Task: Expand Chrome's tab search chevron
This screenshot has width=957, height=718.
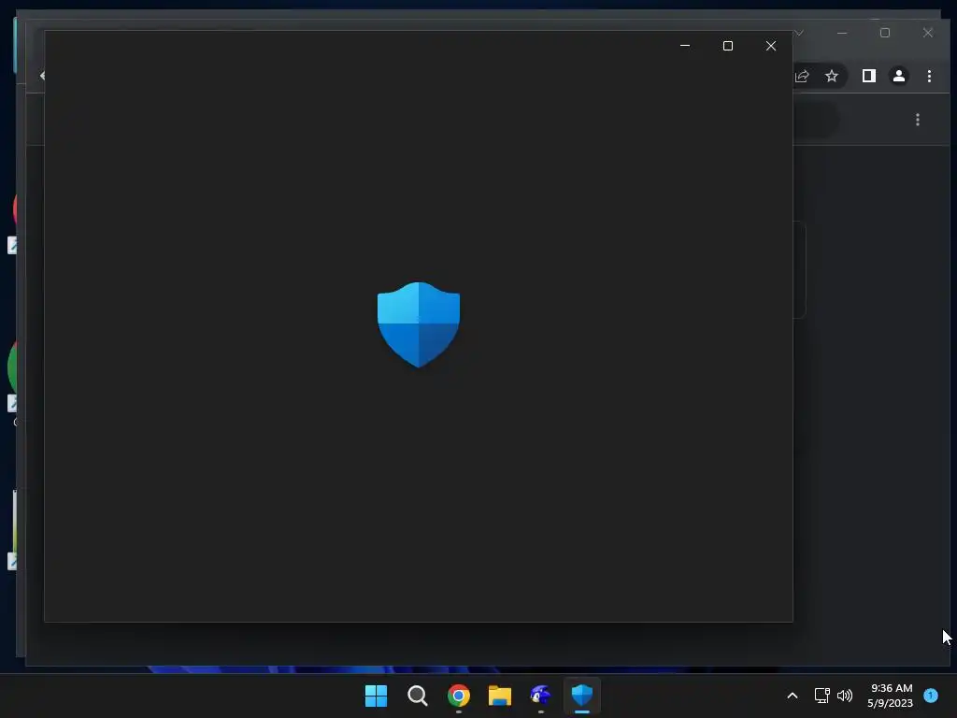Action: pos(799,33)
